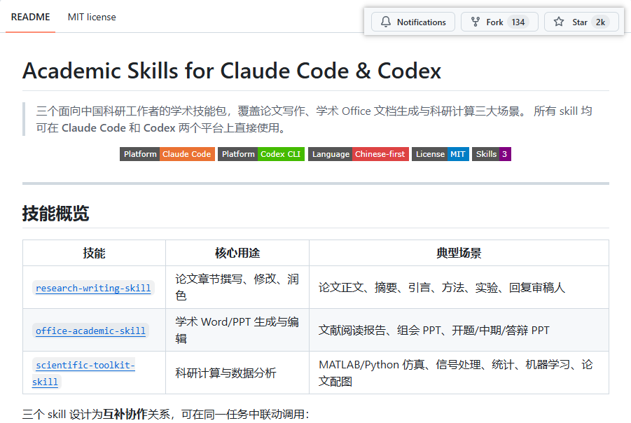The width and height of the screenshot is (631, 423).
Task: Click the 核心用途 column header
Action: 237,253
